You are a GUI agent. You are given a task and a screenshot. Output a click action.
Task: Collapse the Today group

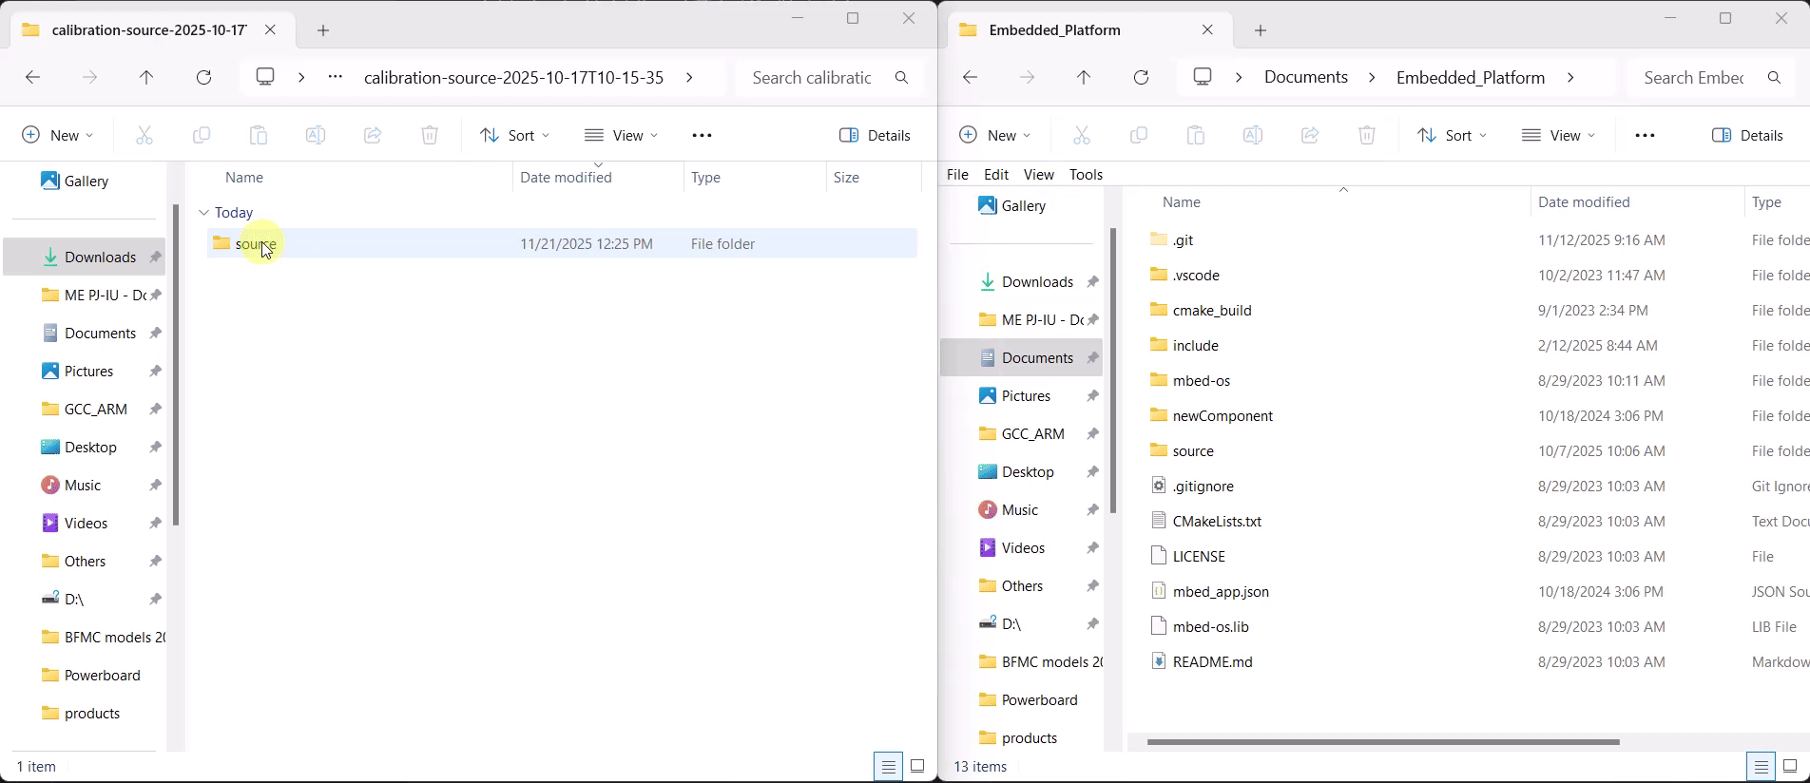(x=204, y=213)
